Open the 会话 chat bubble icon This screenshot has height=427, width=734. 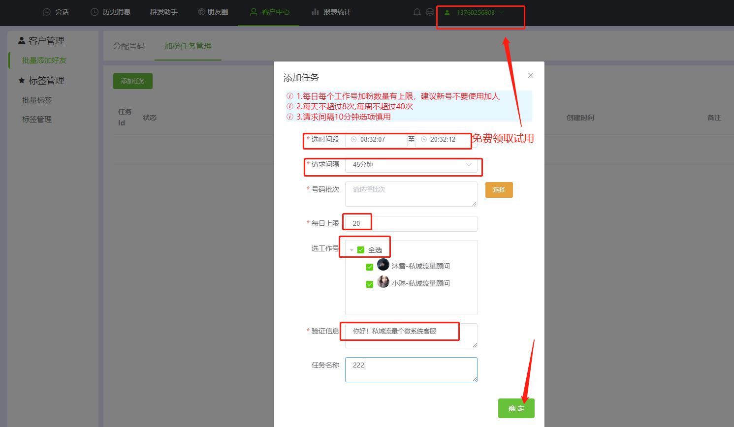point(47,12)
